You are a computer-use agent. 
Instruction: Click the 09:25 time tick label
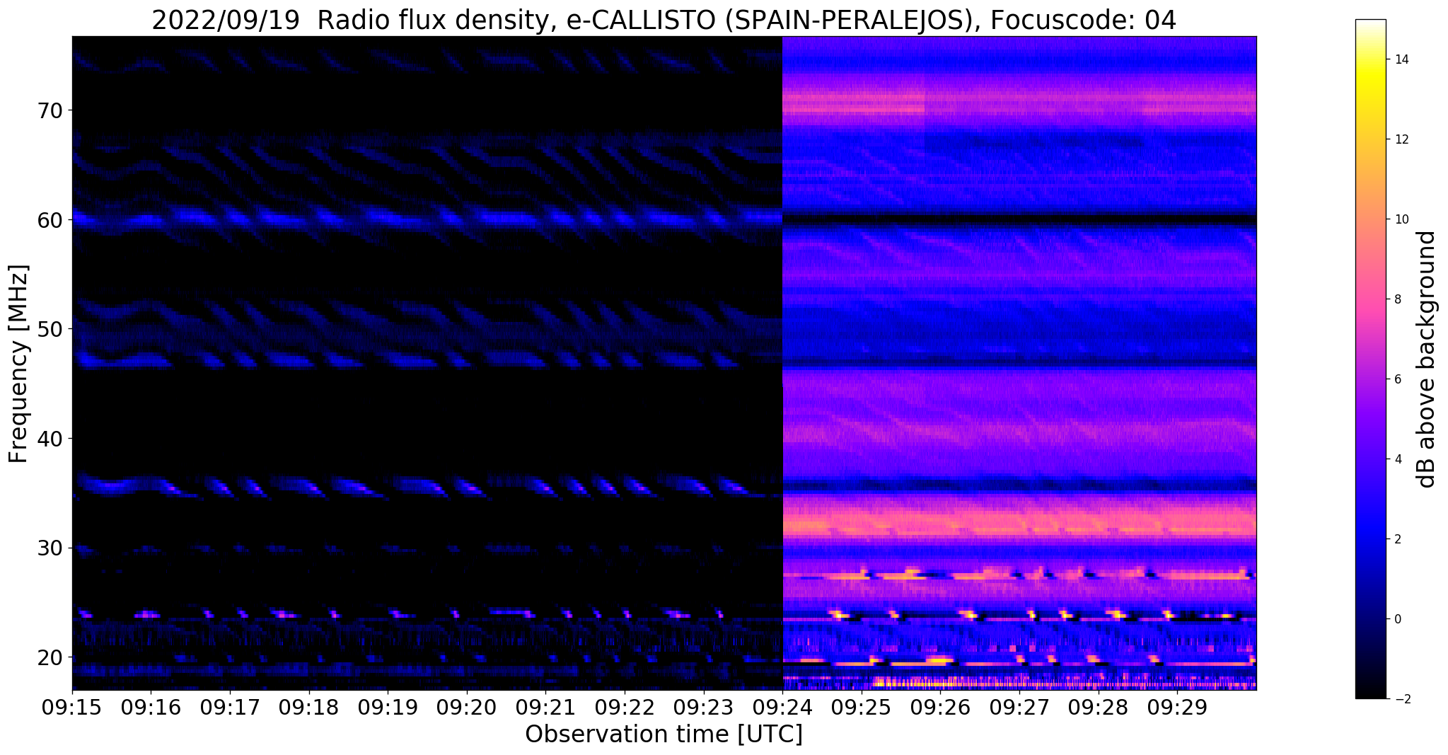861,708
